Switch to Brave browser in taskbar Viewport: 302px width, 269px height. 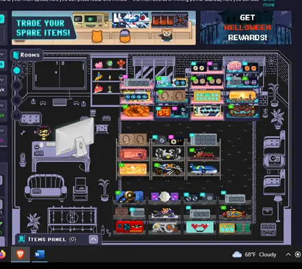pyautogui.click(x=20, y=254)
